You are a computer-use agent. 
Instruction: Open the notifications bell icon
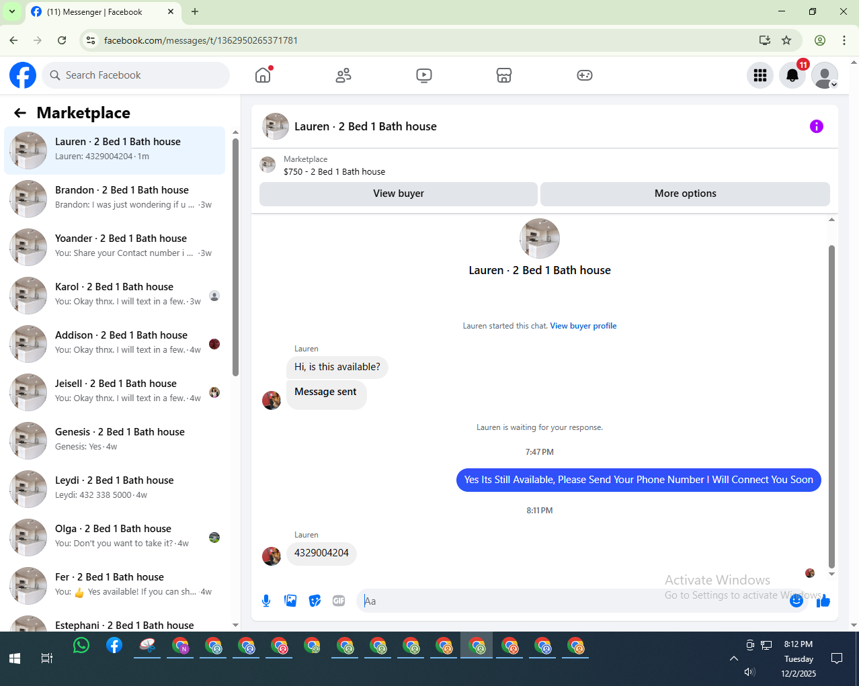(x=792, y=75)
